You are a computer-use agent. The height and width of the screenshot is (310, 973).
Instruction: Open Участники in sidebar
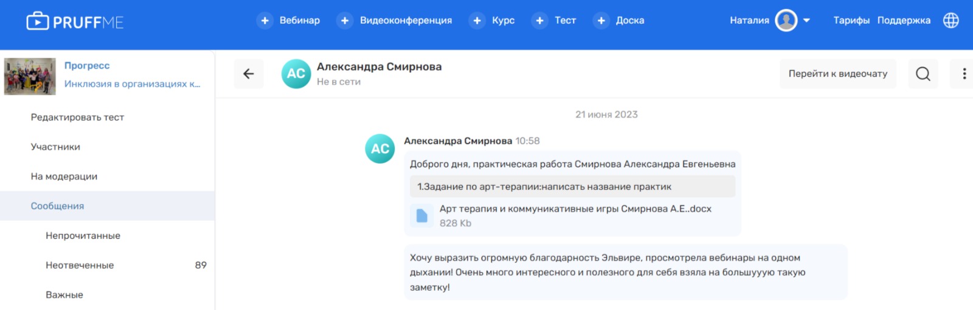pyautogui.click(x=55, y=147)
